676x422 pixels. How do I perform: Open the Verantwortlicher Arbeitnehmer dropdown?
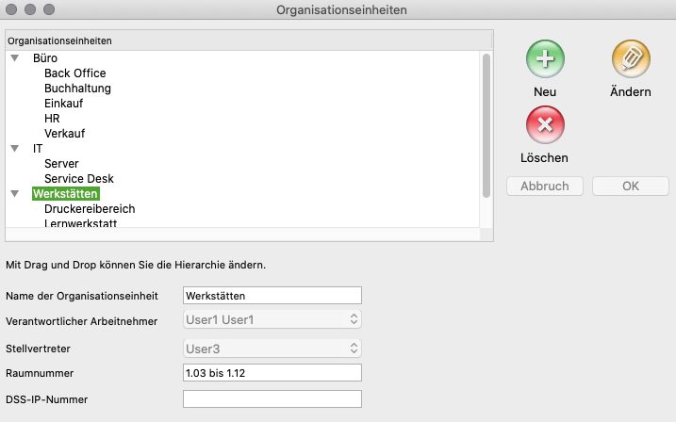[x=272, y=320]
